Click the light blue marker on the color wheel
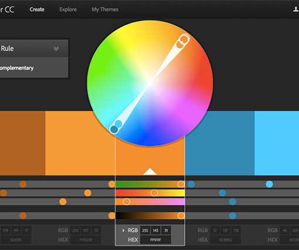This screenshot has width=299, height=250. 118,124
